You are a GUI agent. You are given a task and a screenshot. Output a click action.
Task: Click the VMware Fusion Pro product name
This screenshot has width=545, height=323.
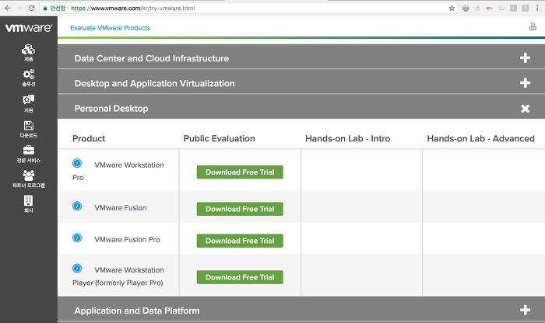pyautogui.click(x=127, y=239)
